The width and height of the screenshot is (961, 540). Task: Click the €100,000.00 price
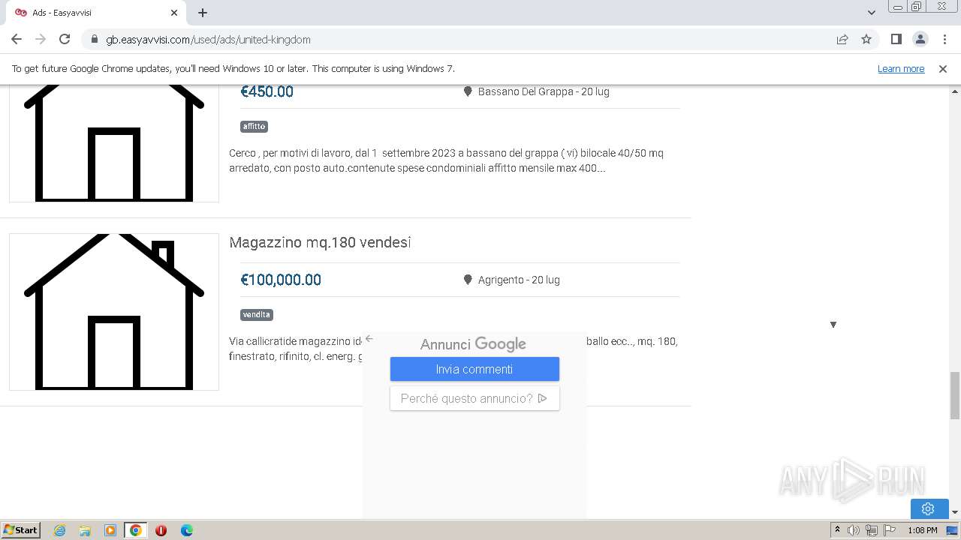pos(281,280)
